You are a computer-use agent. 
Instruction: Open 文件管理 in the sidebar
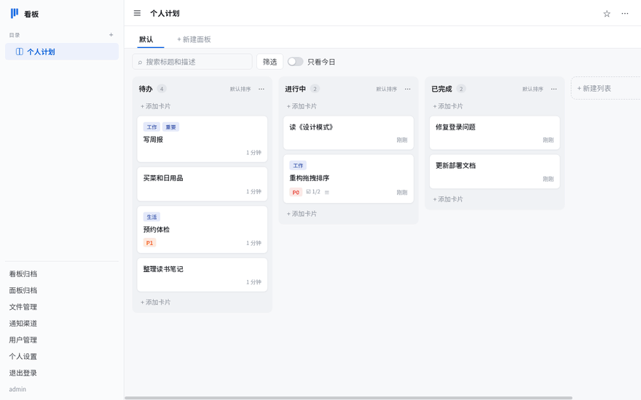click(x=23, y=306)
